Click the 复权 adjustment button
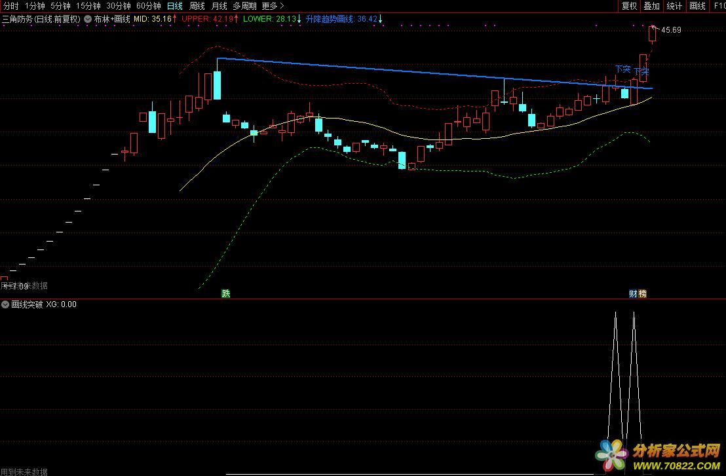Screen dimensions: 726x476 (x=629, y=6)
